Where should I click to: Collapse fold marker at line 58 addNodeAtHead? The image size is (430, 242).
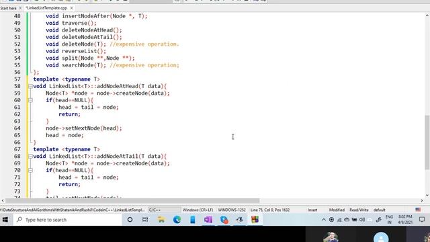[30, 86]
